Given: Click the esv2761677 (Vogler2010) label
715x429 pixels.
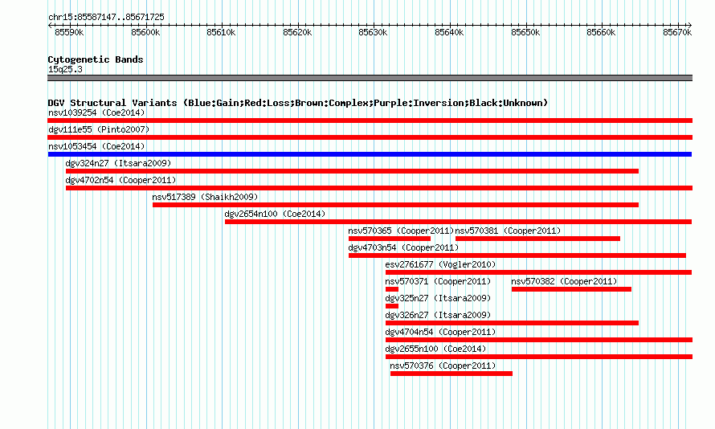Looking at the screenshot, I should (x=440, y=264).
